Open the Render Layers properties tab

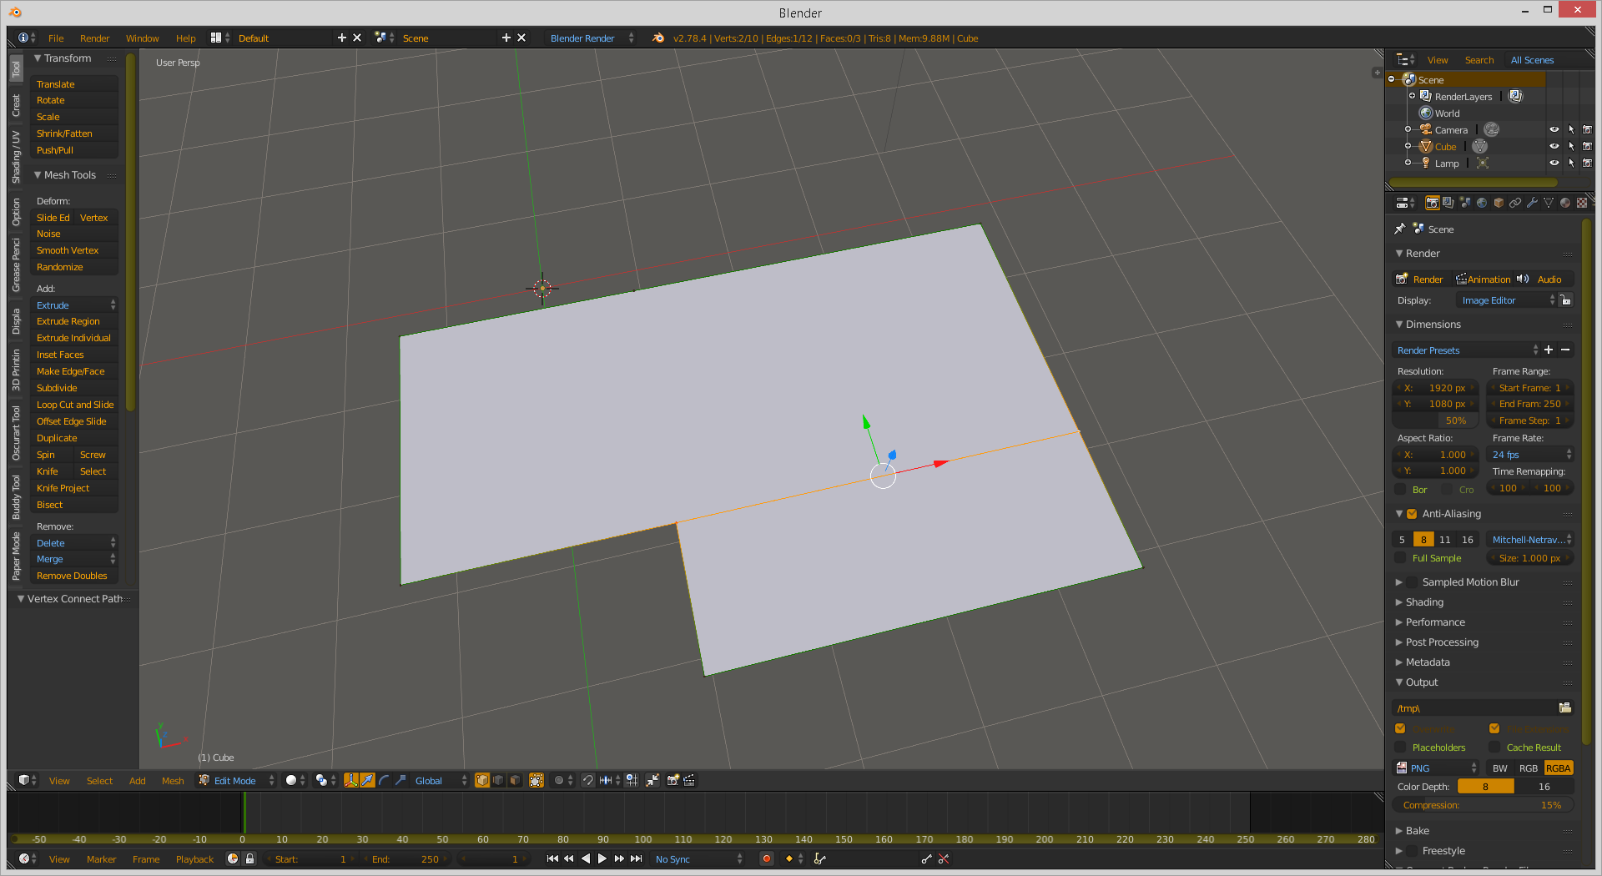(x=1448, y=203)
